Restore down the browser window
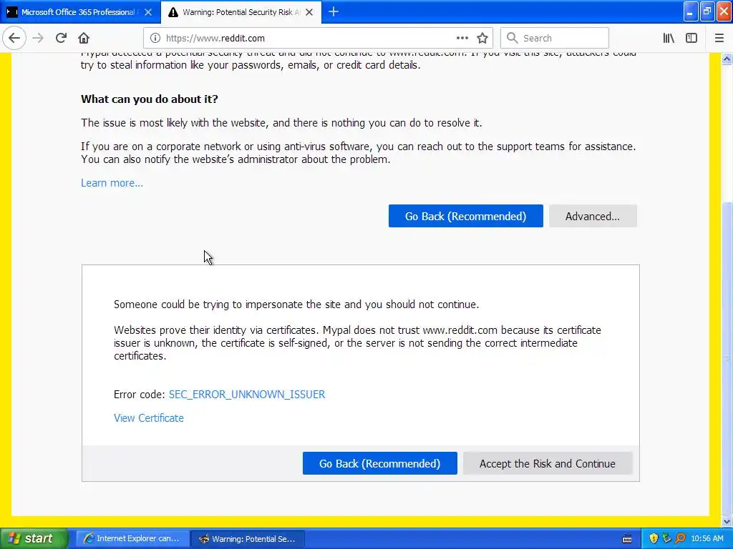This screenshot has width=733, height=549. click(707, 12)
